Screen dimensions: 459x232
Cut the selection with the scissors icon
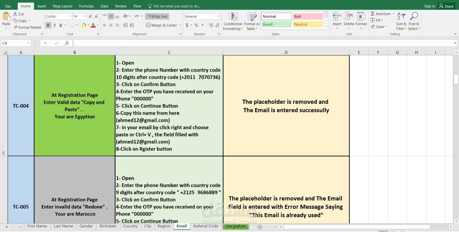pyautogui.click(x=15, y=14)
